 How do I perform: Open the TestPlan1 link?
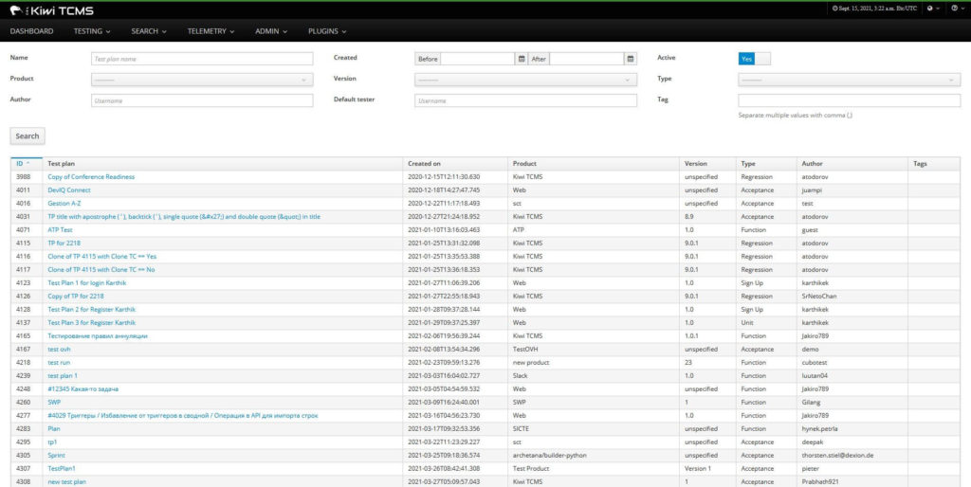(62, 468)
